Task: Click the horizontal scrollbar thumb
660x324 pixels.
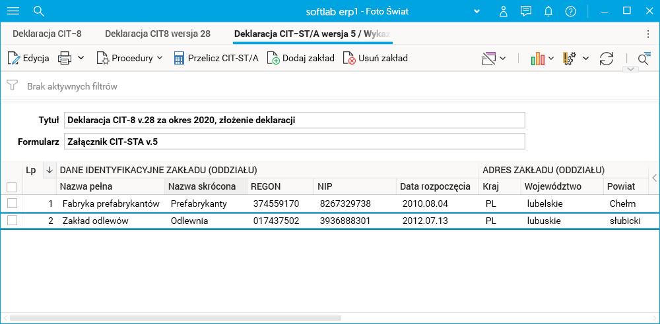Action: 176,318
